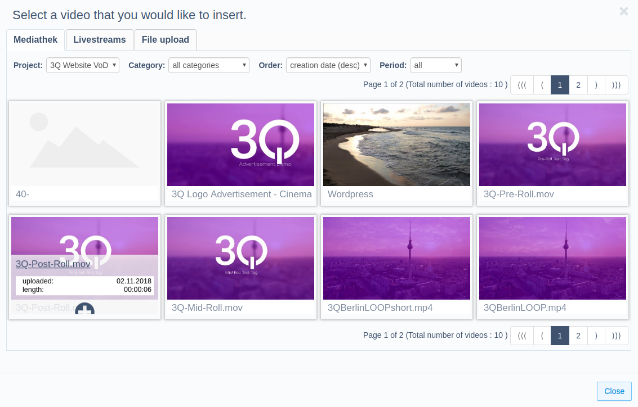Choose the 3QBerlinLOOPshort.mp4 thumbnail

(396, 259)
